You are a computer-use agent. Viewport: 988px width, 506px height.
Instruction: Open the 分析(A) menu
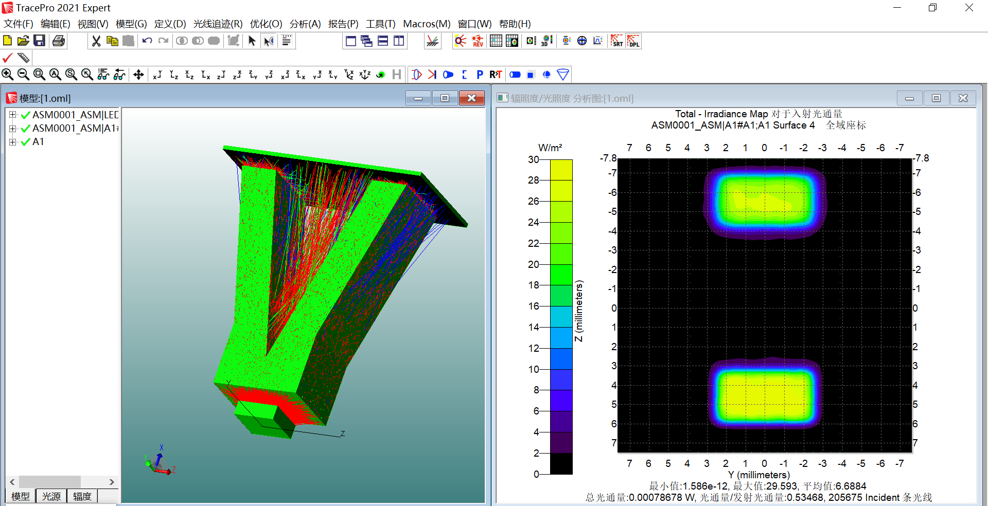click(x=305, y=24)
